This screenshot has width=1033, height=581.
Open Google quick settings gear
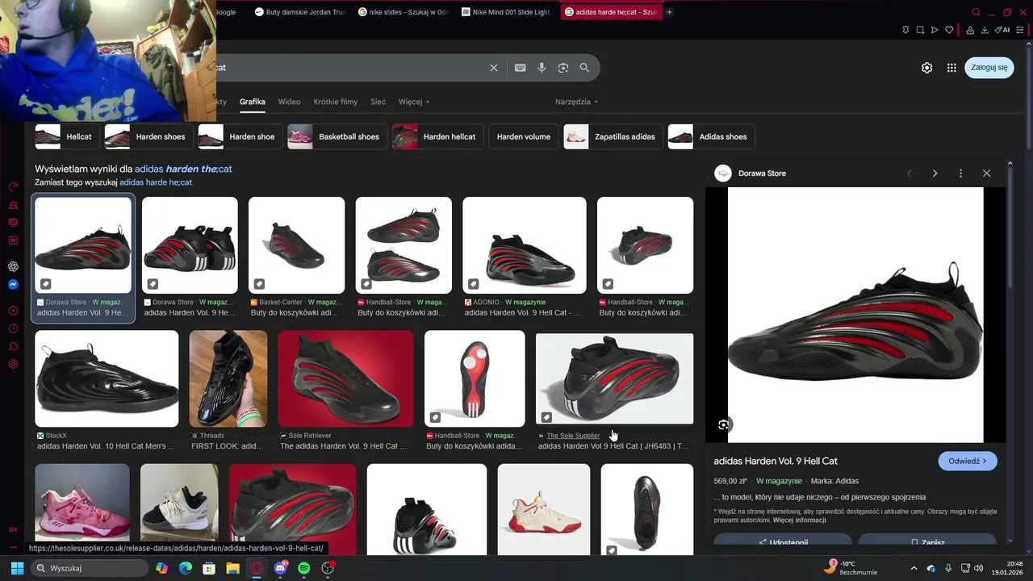pos(927,68)
